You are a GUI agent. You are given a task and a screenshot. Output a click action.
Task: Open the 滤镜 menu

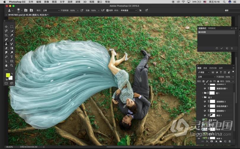(78, 2)
